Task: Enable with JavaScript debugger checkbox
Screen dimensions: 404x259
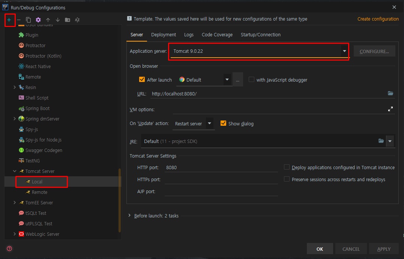Action: (251, 79)
